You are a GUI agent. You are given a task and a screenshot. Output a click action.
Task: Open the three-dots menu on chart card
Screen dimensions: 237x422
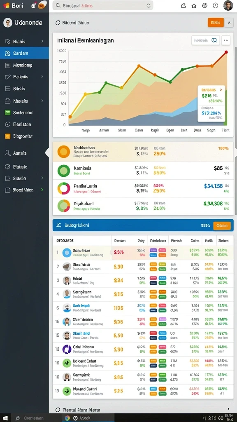[x=226, y=40]
